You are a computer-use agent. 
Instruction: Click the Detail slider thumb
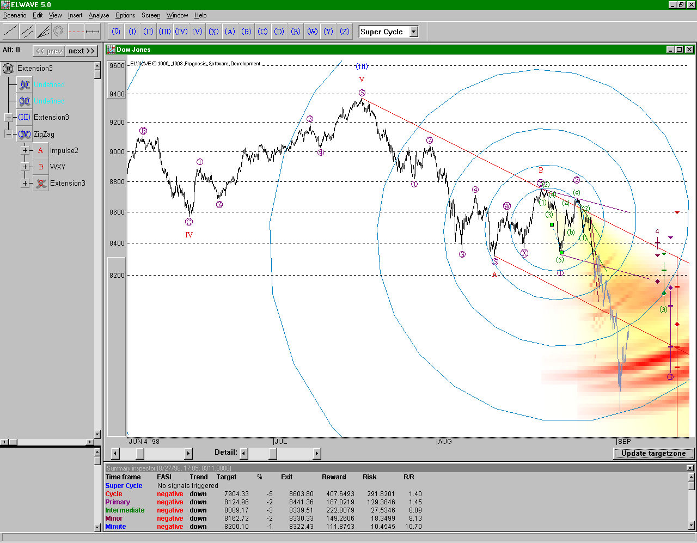tap(272, 453)
